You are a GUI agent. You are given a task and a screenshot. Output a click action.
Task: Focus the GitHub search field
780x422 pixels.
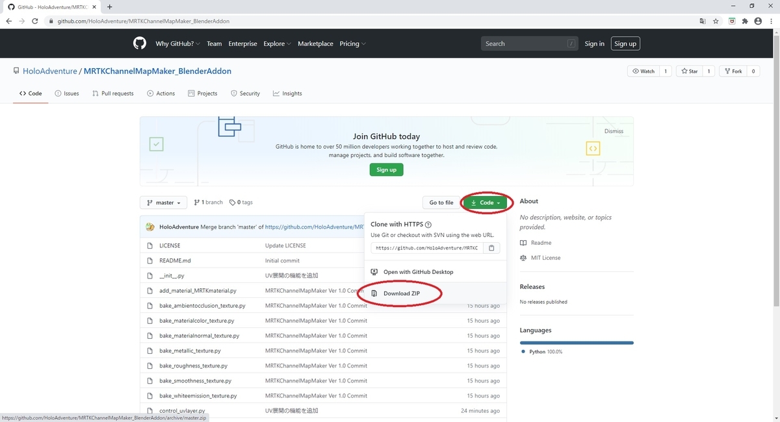(530, 43)
